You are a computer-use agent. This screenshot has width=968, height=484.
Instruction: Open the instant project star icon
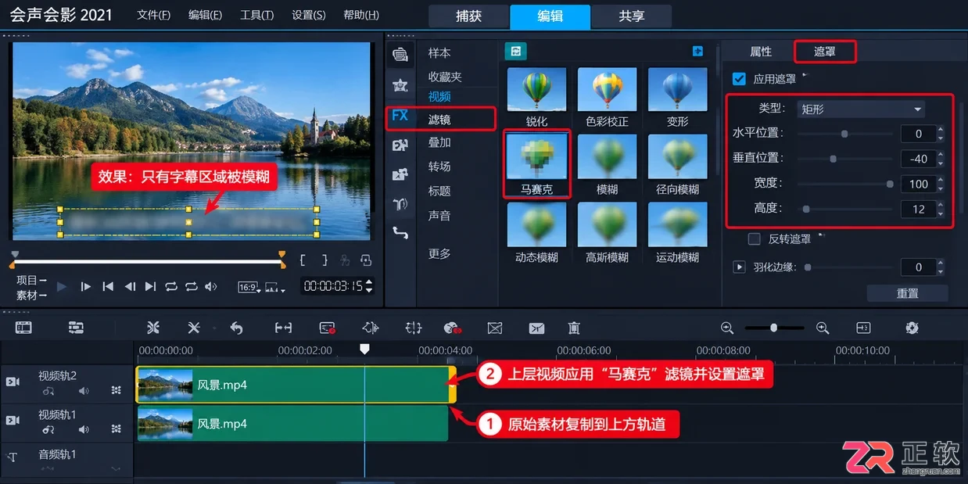[400, 84]
